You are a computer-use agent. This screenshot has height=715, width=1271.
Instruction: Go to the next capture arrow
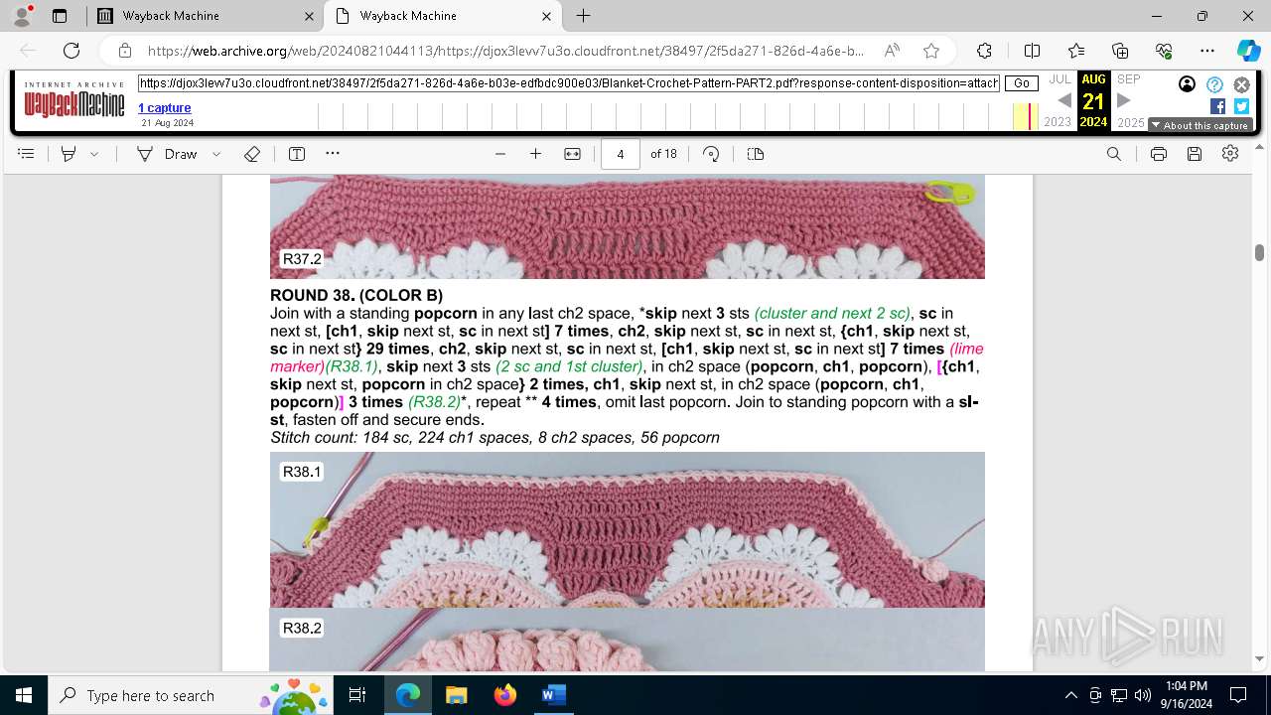(1124, 100)
